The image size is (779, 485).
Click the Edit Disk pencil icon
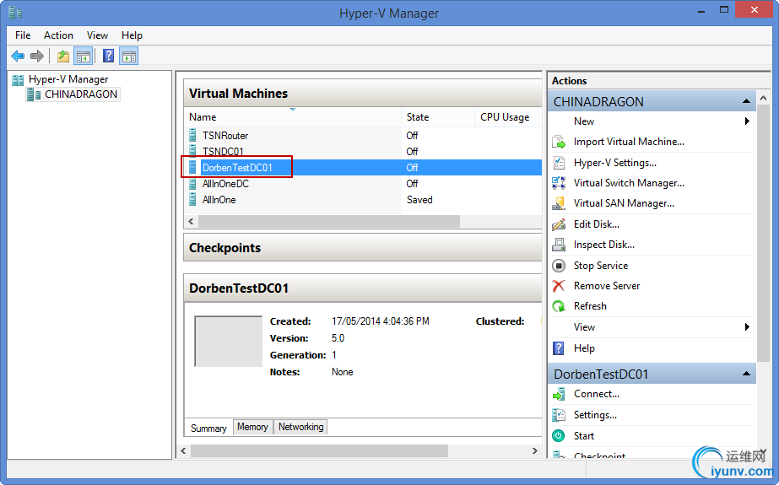[559, 224]
